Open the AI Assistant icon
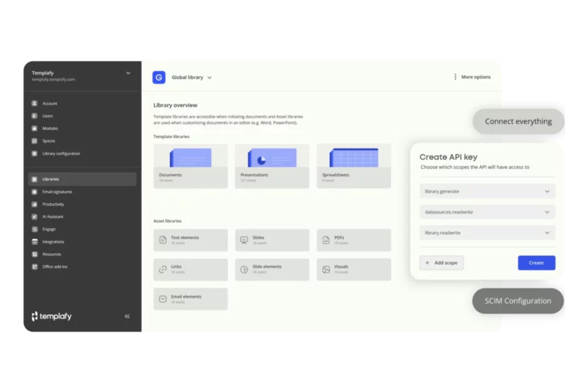The width and height of the screenshot is (586, 390). [x=34, y=217]
